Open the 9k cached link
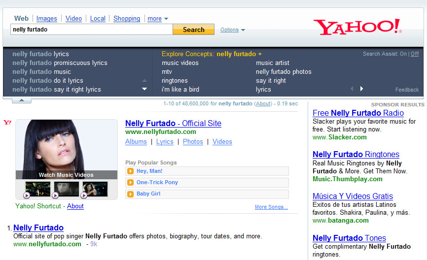Image resolution: width=427 pixels, height=260 pixels. tap(94, 244)
